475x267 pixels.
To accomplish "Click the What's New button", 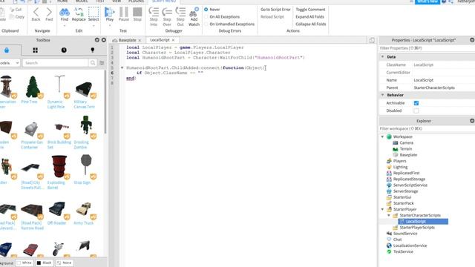I will point(427,1).
